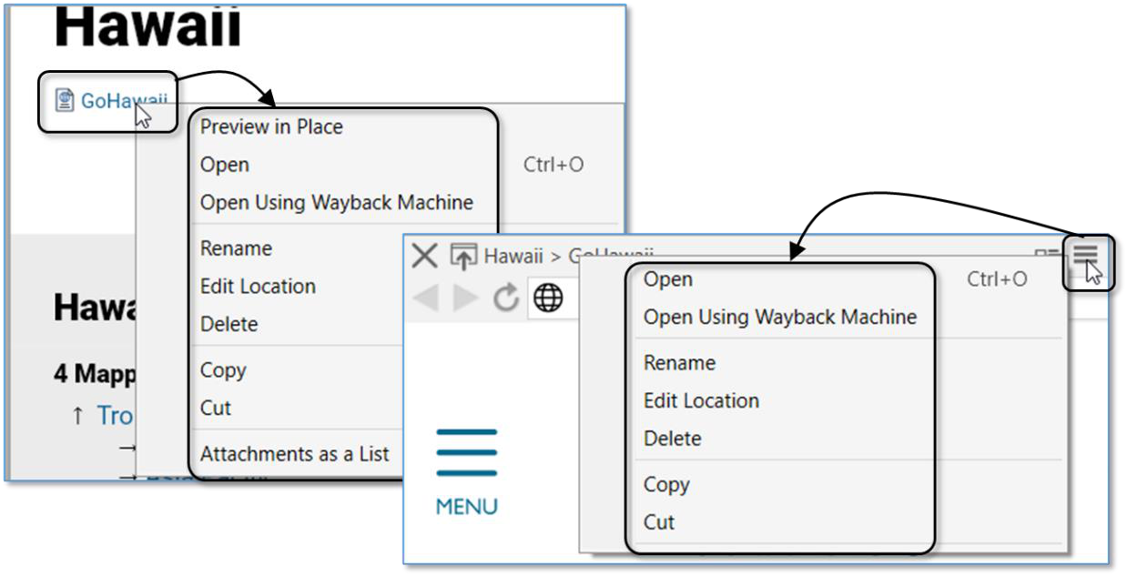The image size is (1127, 576).
Task: Choose Copy in right dropdown menu
Action: point(665,485)
